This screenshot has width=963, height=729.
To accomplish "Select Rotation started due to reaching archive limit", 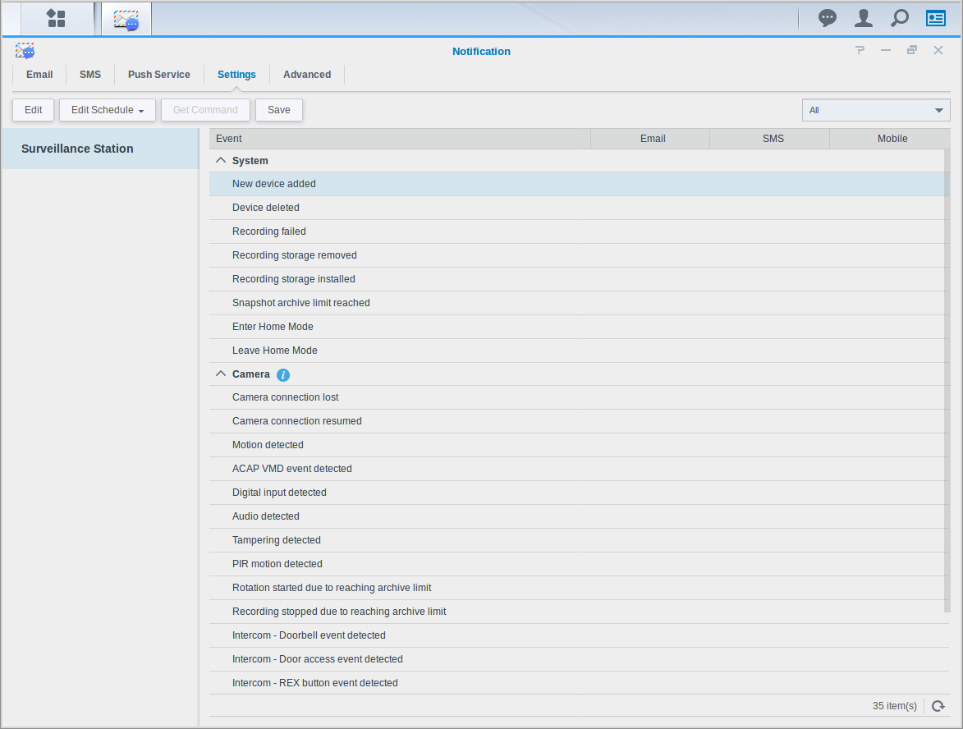I will (579, 588).
